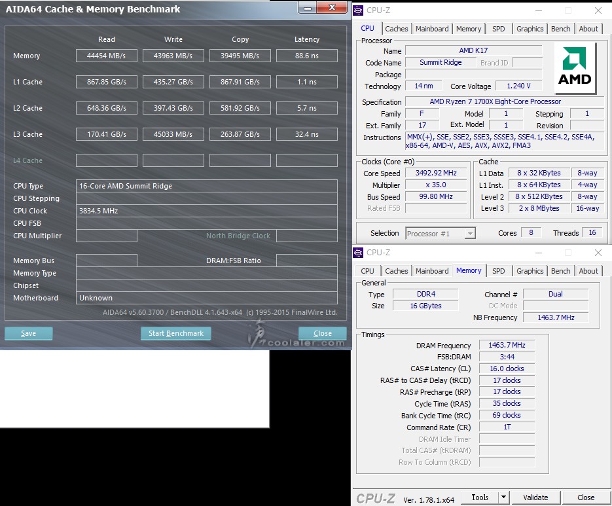Viewport: 612px width, 506px height.
Task: Click the AMD logo in CPU-Z
Action: pos(575,68)
